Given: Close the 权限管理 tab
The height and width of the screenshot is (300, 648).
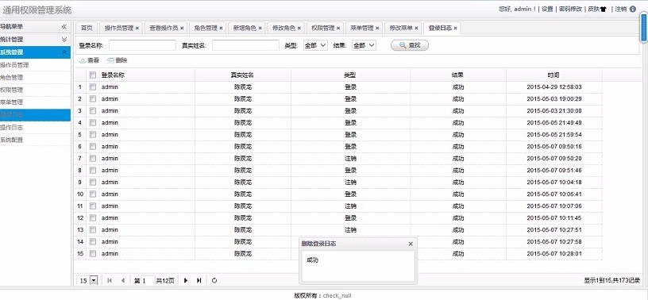Looking at the screenshot, I should tap(338, 28).
